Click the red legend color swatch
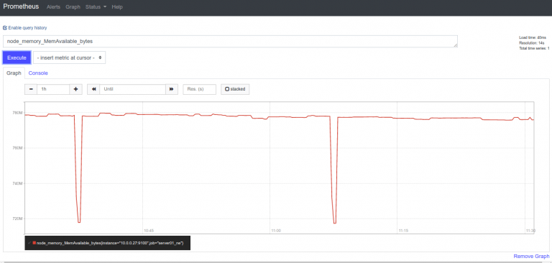Image resolution: width=552 pixels, height=263 pixels. 34,243
